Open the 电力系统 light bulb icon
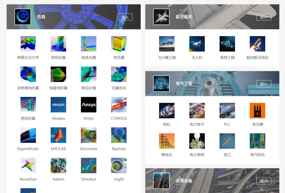 click(x=197, y=141)
